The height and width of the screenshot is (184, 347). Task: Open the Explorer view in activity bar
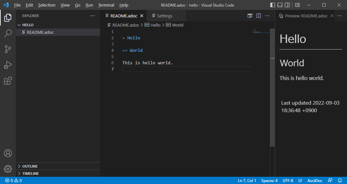pyautogui.click(x=8, y=18)
